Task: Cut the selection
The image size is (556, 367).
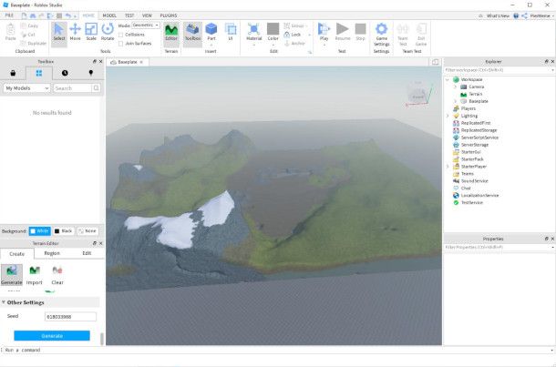Action: pos(28,35)
